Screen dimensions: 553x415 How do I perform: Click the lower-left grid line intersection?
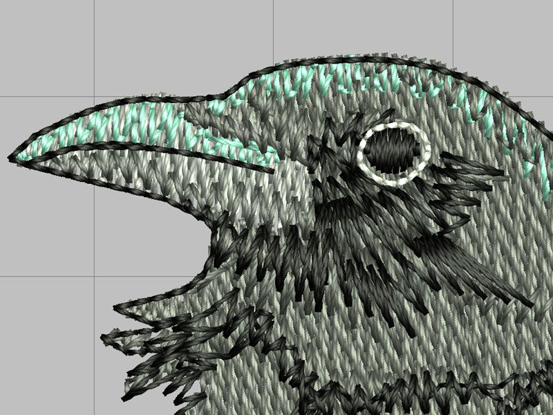(94, 275)
